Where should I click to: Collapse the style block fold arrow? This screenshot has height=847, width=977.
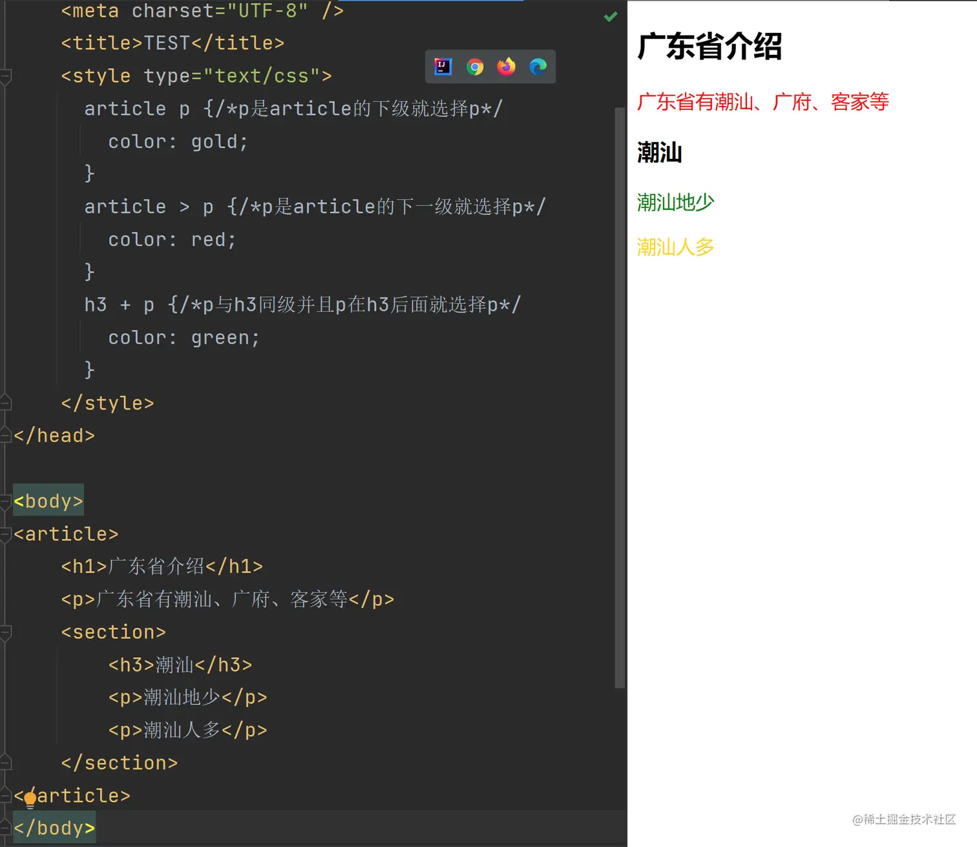[x=5, y=76]
